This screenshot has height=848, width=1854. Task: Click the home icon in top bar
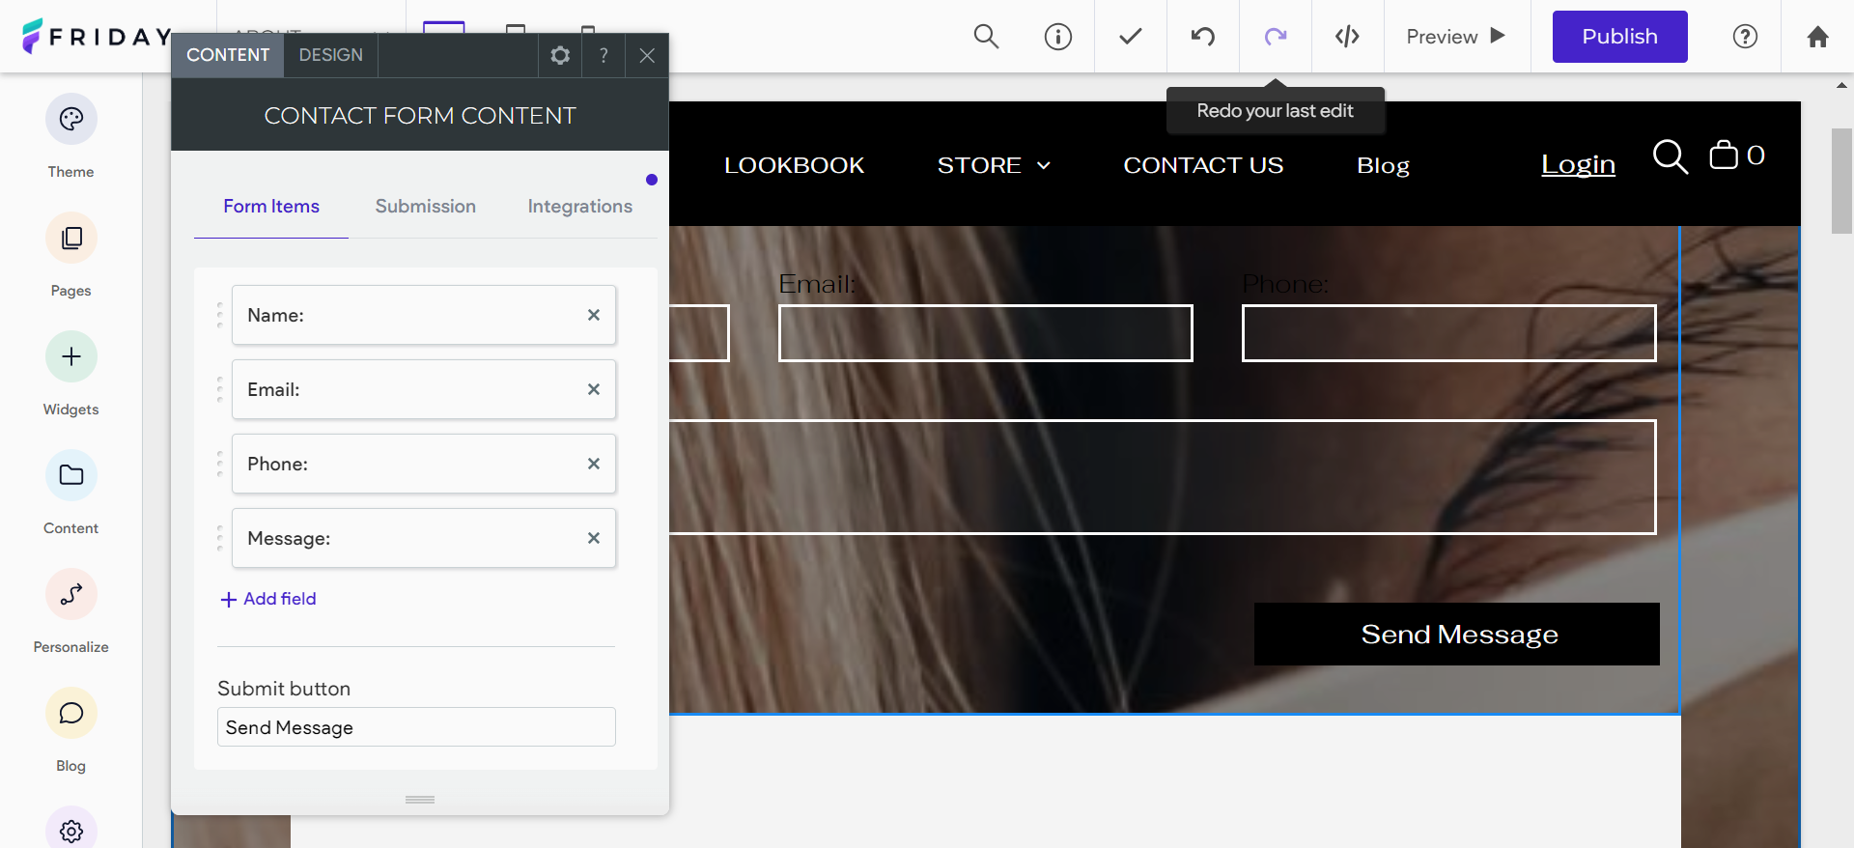click(x=1817, y=37)
